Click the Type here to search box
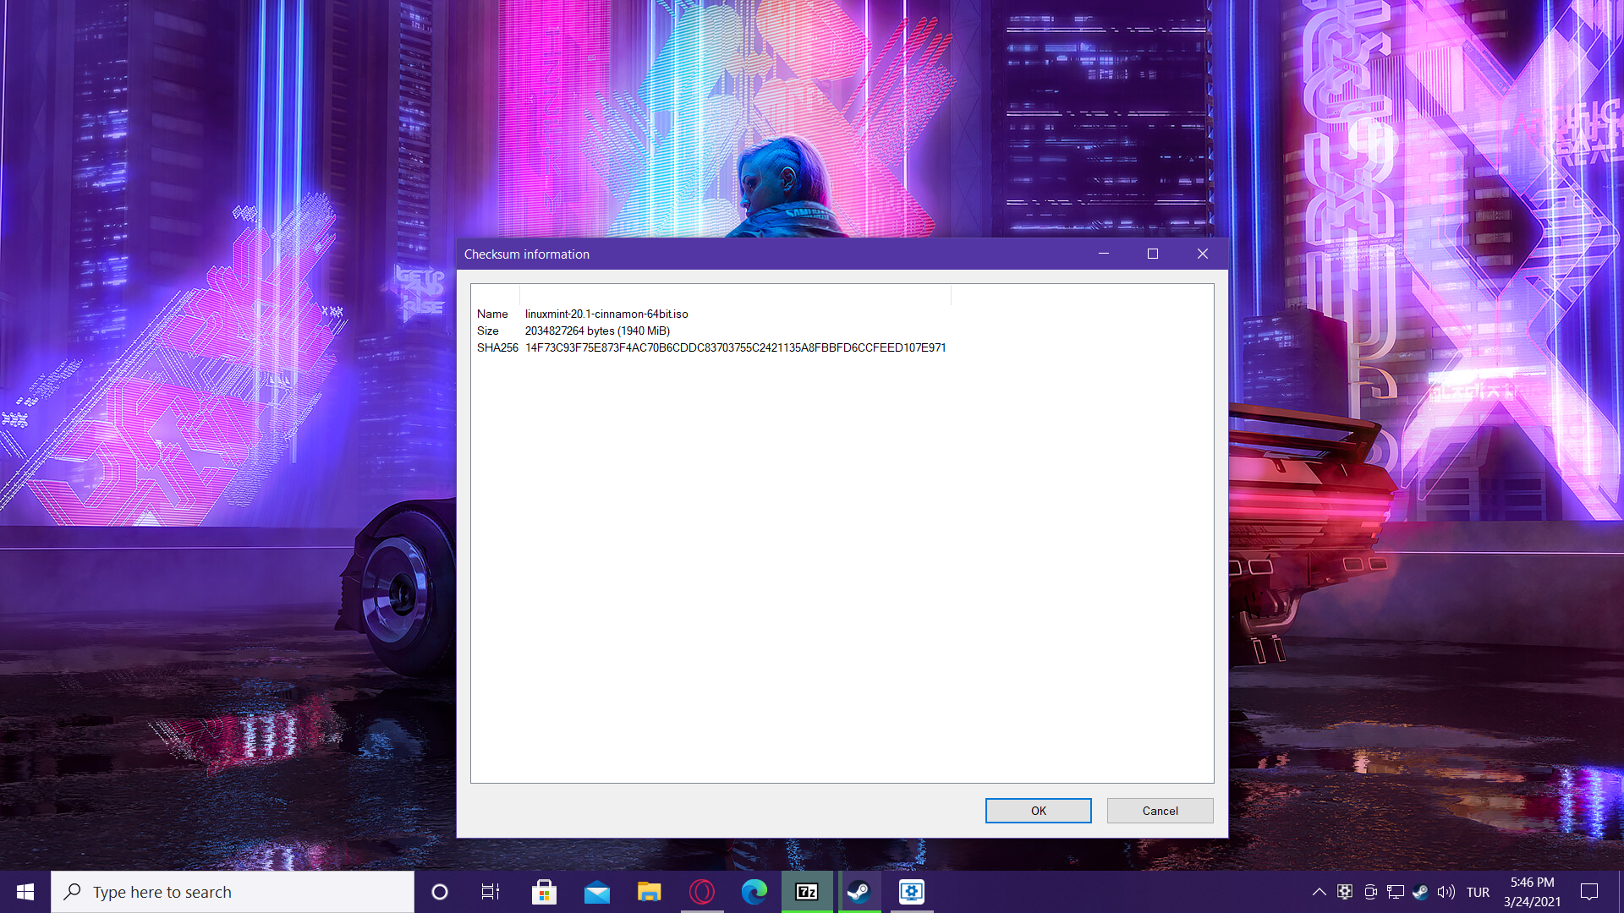1624x913 pixels. coord(233,892)
